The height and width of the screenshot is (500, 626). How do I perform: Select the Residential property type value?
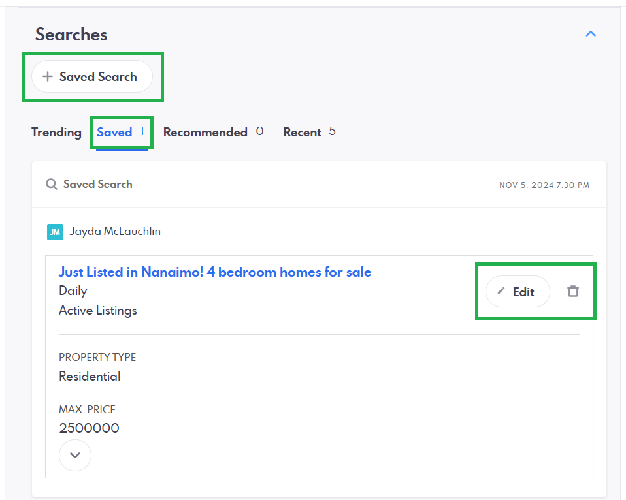click(90, 377)
